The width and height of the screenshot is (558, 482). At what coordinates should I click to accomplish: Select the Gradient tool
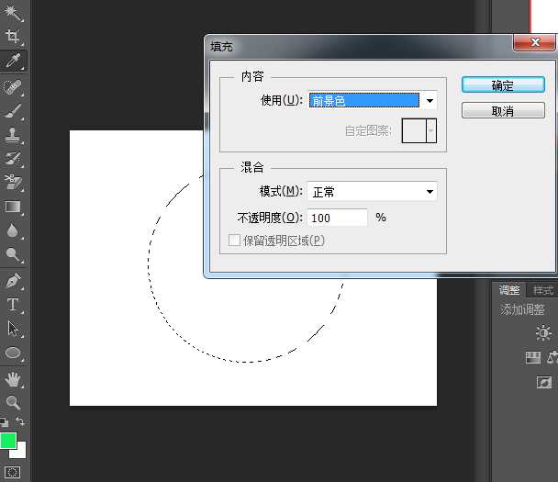(13, 207)
